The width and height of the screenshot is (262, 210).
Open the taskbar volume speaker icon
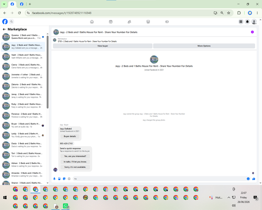(x=234, y=205)
